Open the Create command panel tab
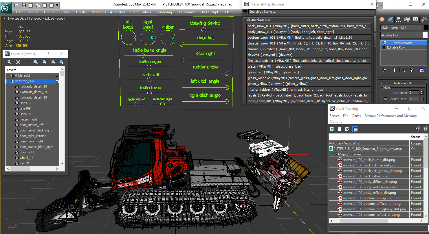Image resolution: width=429 pixels, height=234 pixels. 382,19
